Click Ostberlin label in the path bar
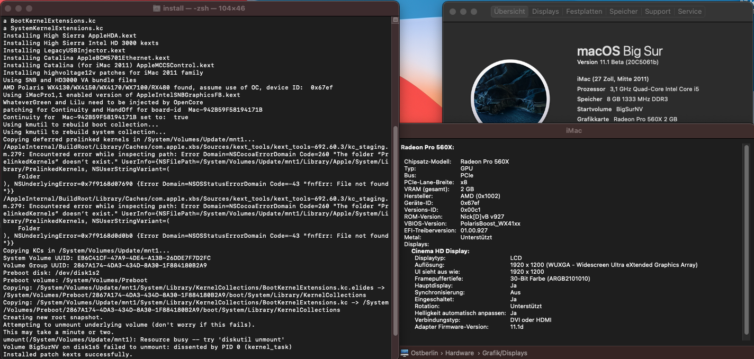754x359 pixels. coord(425,353)
